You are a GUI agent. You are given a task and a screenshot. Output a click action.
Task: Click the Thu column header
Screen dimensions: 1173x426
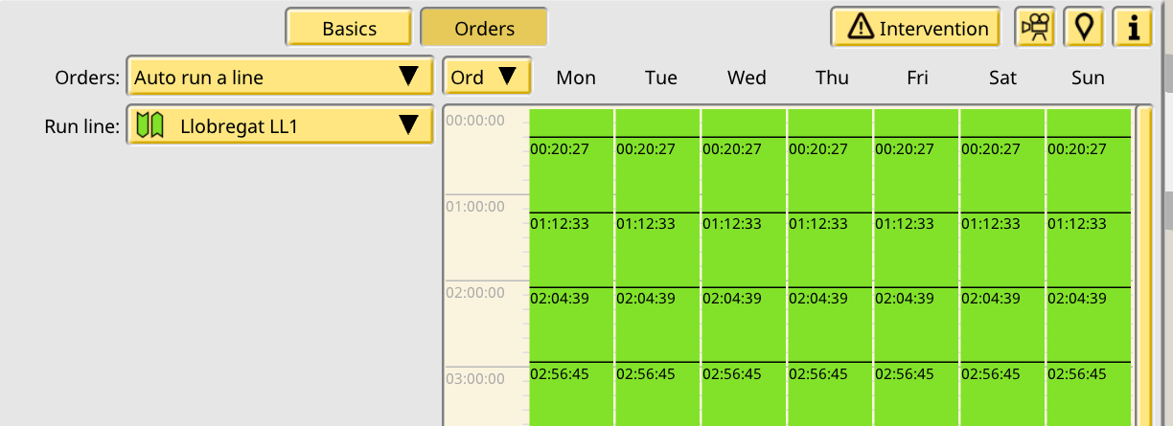point(832,78)
